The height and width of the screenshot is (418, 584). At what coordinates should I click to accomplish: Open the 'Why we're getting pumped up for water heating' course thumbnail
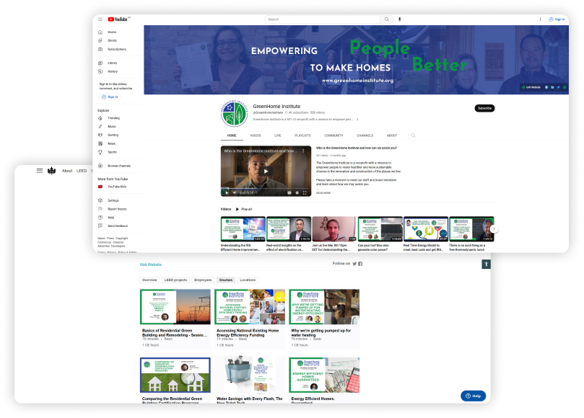324,307
